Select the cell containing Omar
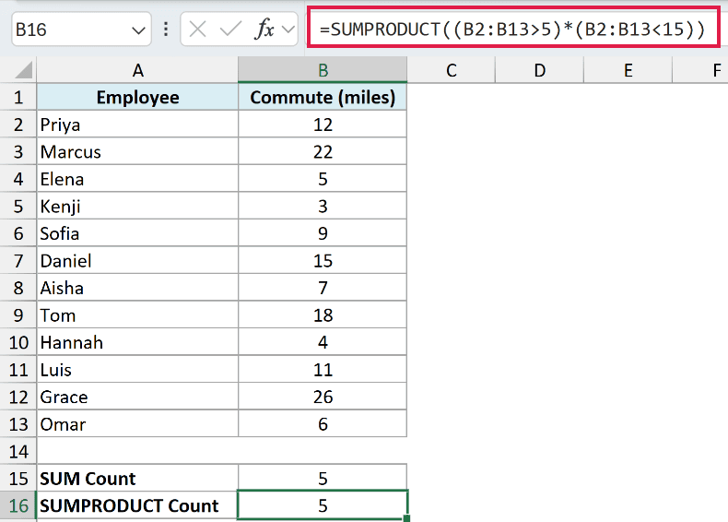Screen dimensions: 728x522 coord(137,424)
